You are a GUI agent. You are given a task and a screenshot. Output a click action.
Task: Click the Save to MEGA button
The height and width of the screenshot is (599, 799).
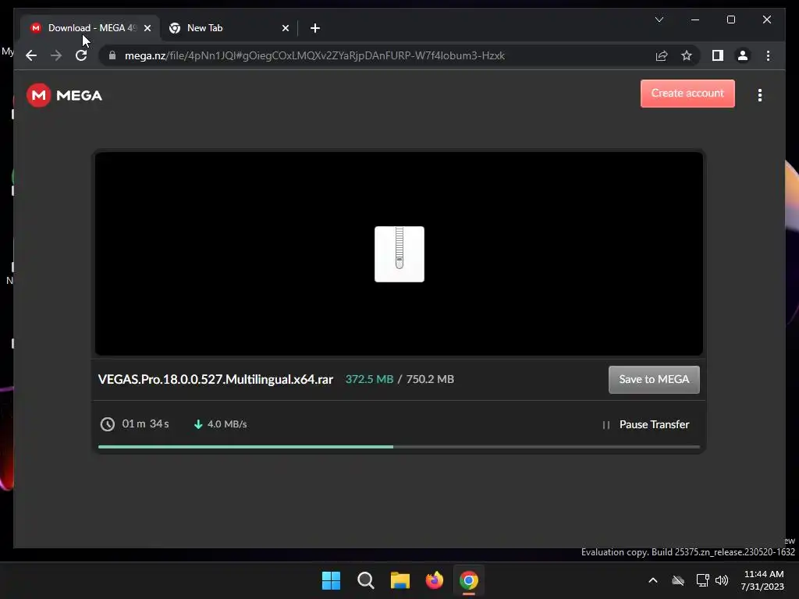654,380
